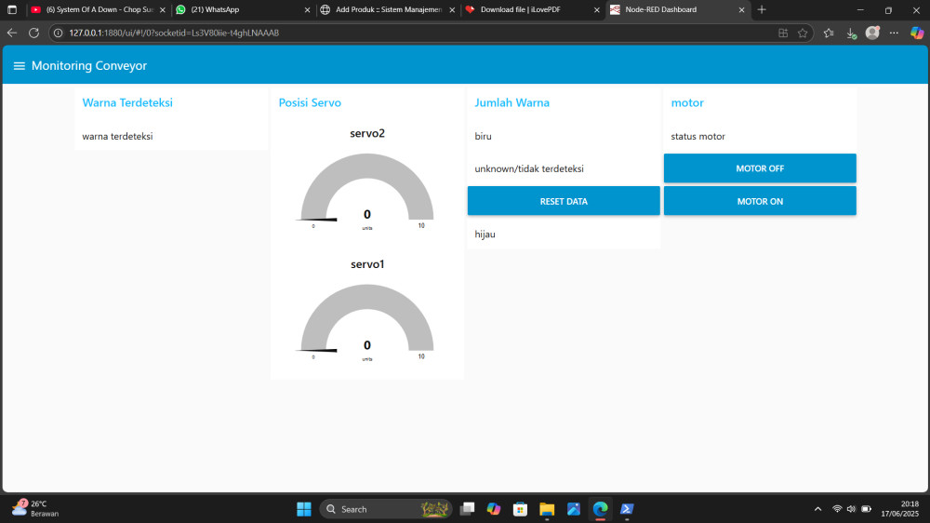Image resolution: width=930 pixels, height=523 pixels.
Task: Open volume control in the tray
Action: (x=851, y=509)
